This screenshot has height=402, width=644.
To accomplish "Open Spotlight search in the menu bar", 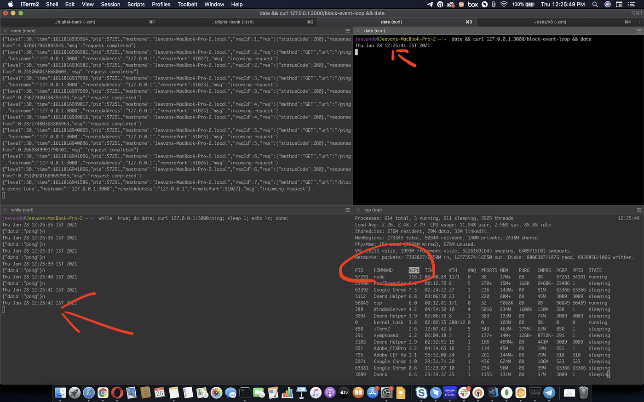I will point(595,4).
